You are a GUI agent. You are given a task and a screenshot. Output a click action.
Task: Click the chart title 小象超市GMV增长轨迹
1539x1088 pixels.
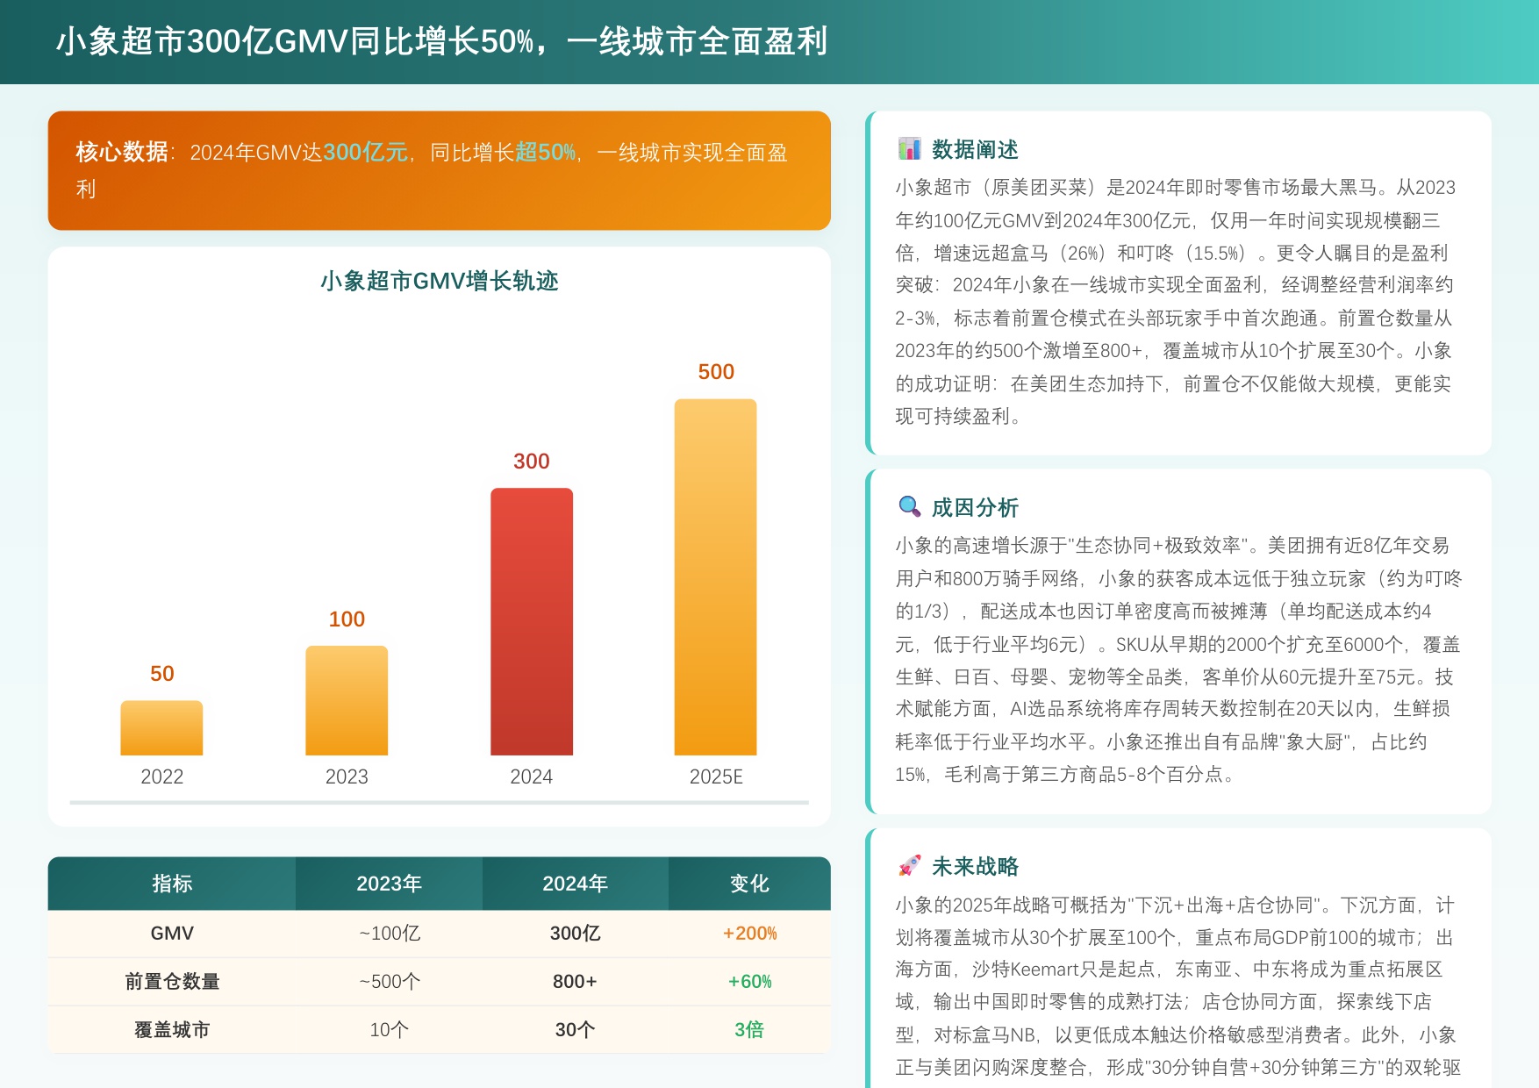point(441,283)
